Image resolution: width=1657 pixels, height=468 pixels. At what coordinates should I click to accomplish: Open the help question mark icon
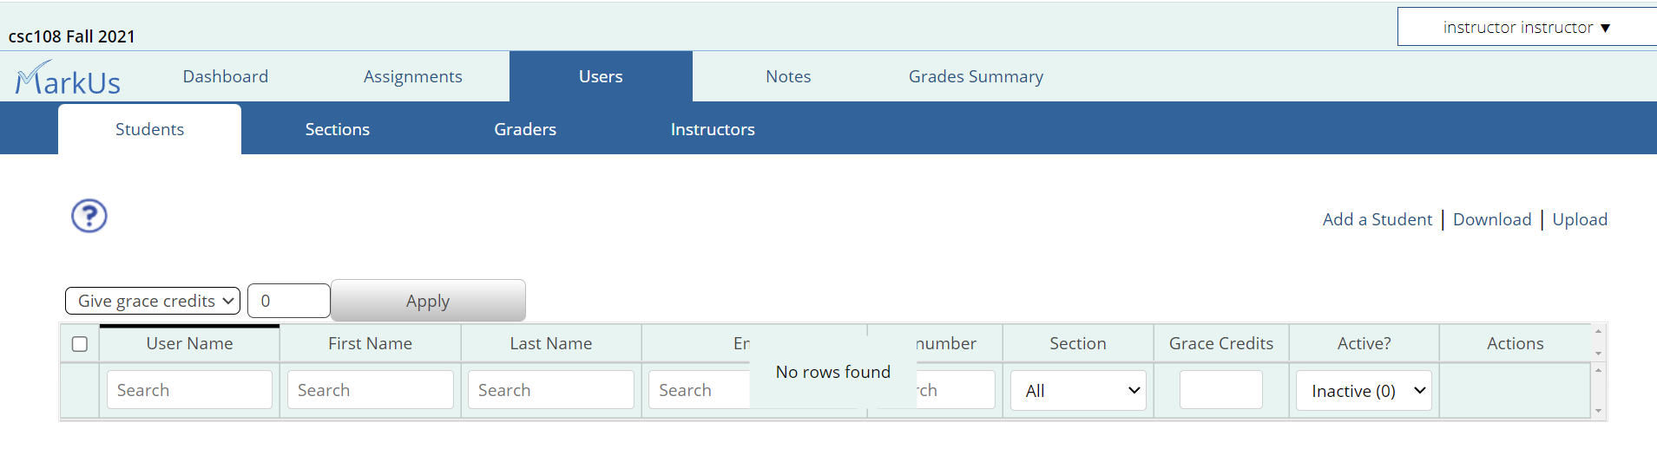(x=89, y=216)
